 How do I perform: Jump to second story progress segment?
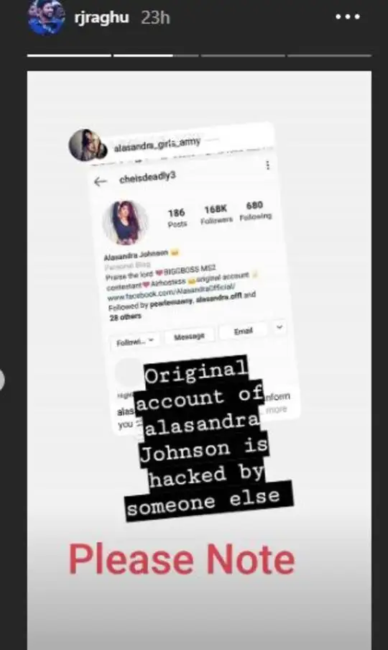coord(156,55)
